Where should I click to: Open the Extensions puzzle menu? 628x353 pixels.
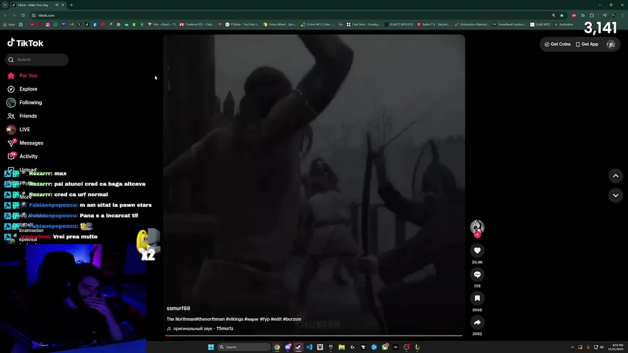click(592, 15)
